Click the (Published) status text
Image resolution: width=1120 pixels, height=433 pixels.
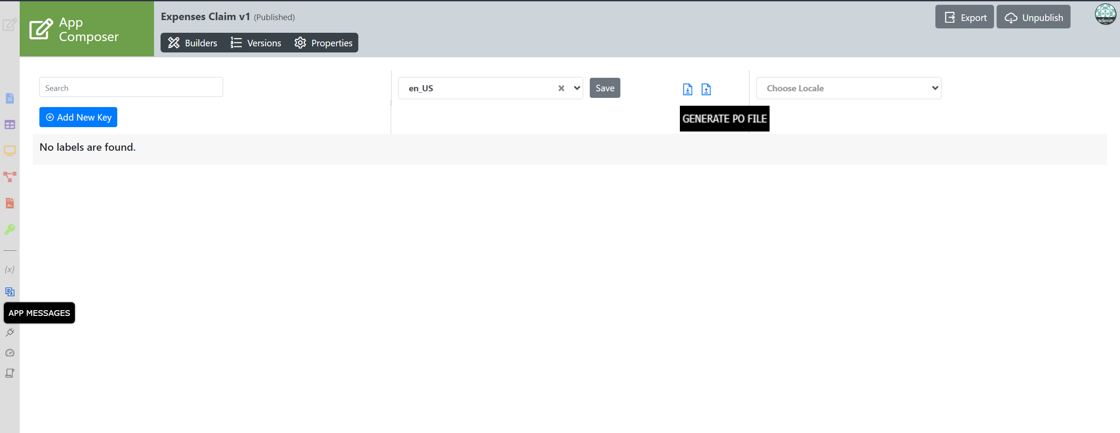pos(274,17)
